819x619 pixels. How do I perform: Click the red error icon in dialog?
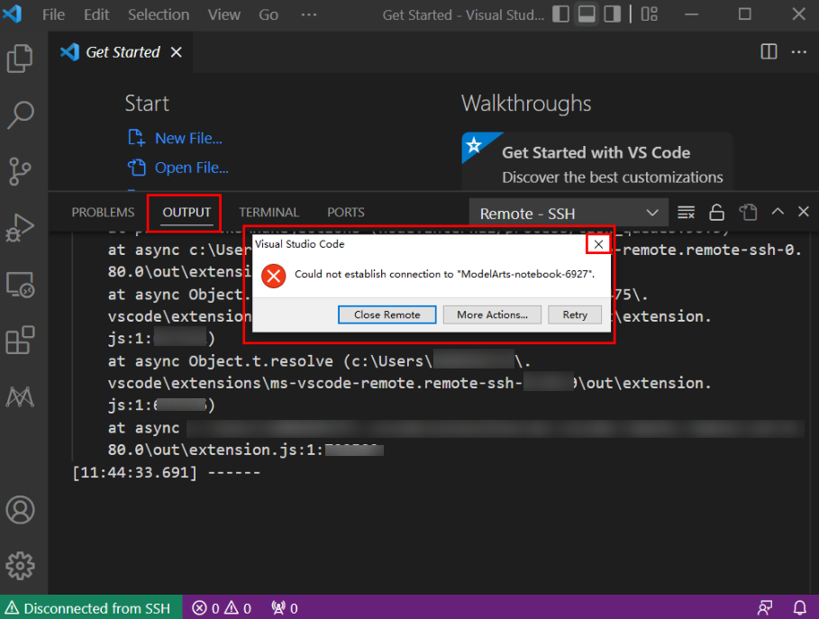274,277
